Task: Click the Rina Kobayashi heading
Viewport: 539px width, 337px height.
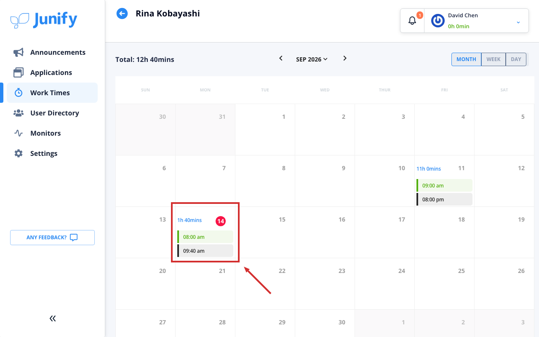Action: click(x=168, y=13)
